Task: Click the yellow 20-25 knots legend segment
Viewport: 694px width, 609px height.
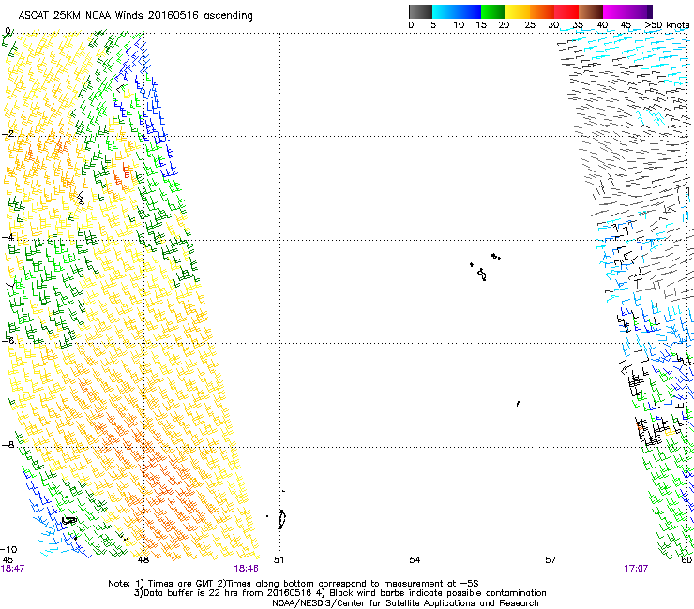Action: [x=518, y=11]
